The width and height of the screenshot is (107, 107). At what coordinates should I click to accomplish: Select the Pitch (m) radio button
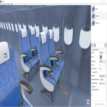click(92, 68)
